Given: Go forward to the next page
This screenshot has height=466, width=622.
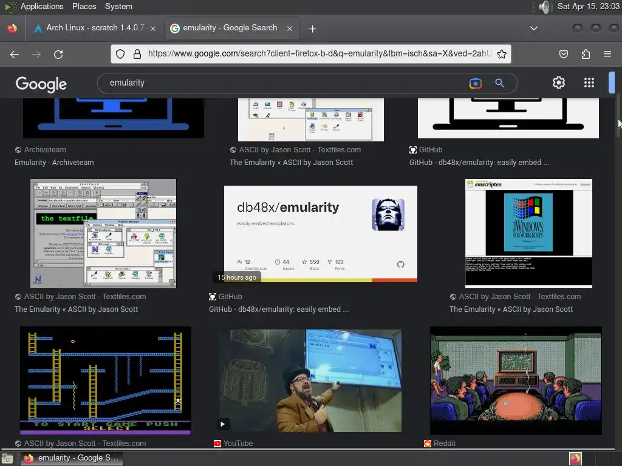Looking at the screenshot, I should (36, 54).
